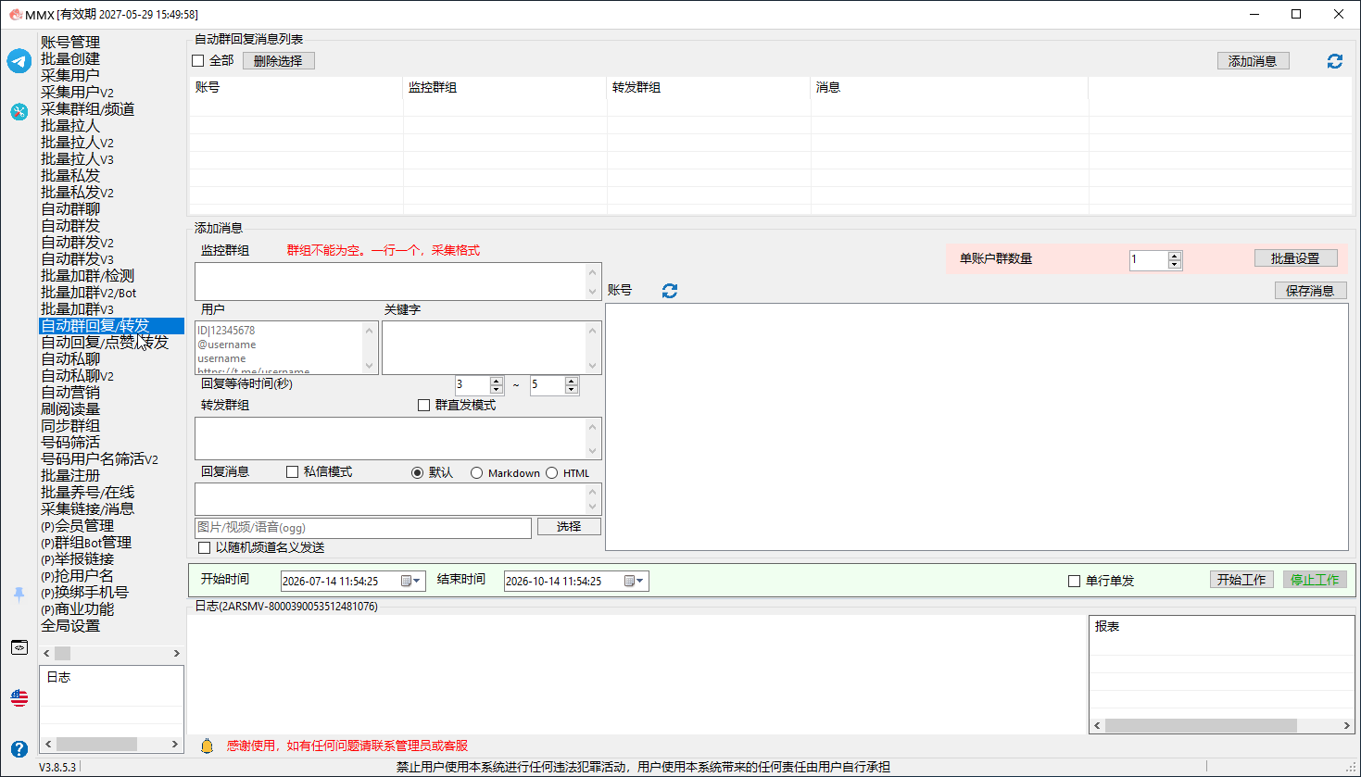Screen dimensions: 1361x777
Task: Click the 开始工作 button
Action: 1241,580
